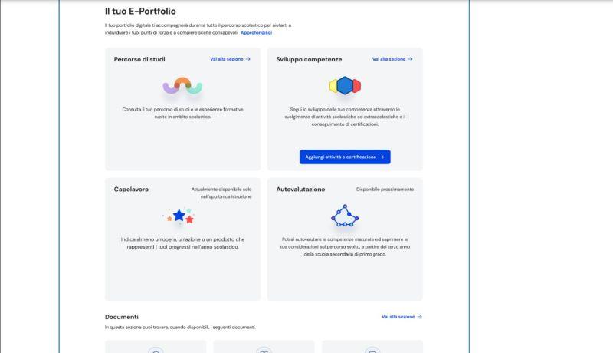Click the Percorso di studi wave icon
This screenshot has width=613, height=353.
[x=182, y=86]
